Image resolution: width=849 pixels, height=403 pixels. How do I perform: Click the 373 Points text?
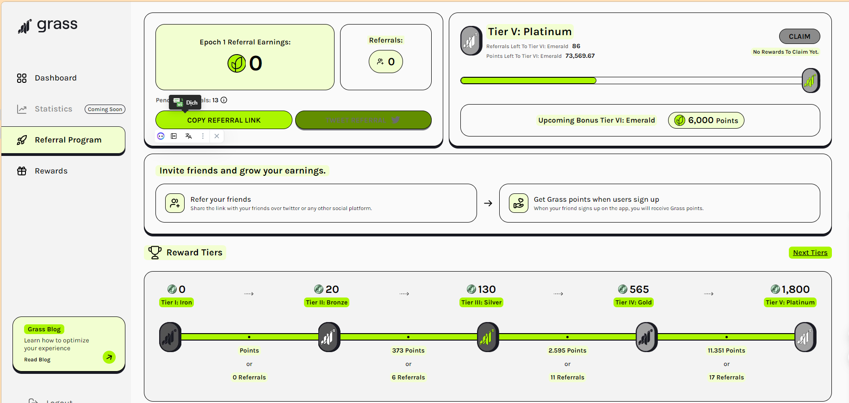point(408,351)
